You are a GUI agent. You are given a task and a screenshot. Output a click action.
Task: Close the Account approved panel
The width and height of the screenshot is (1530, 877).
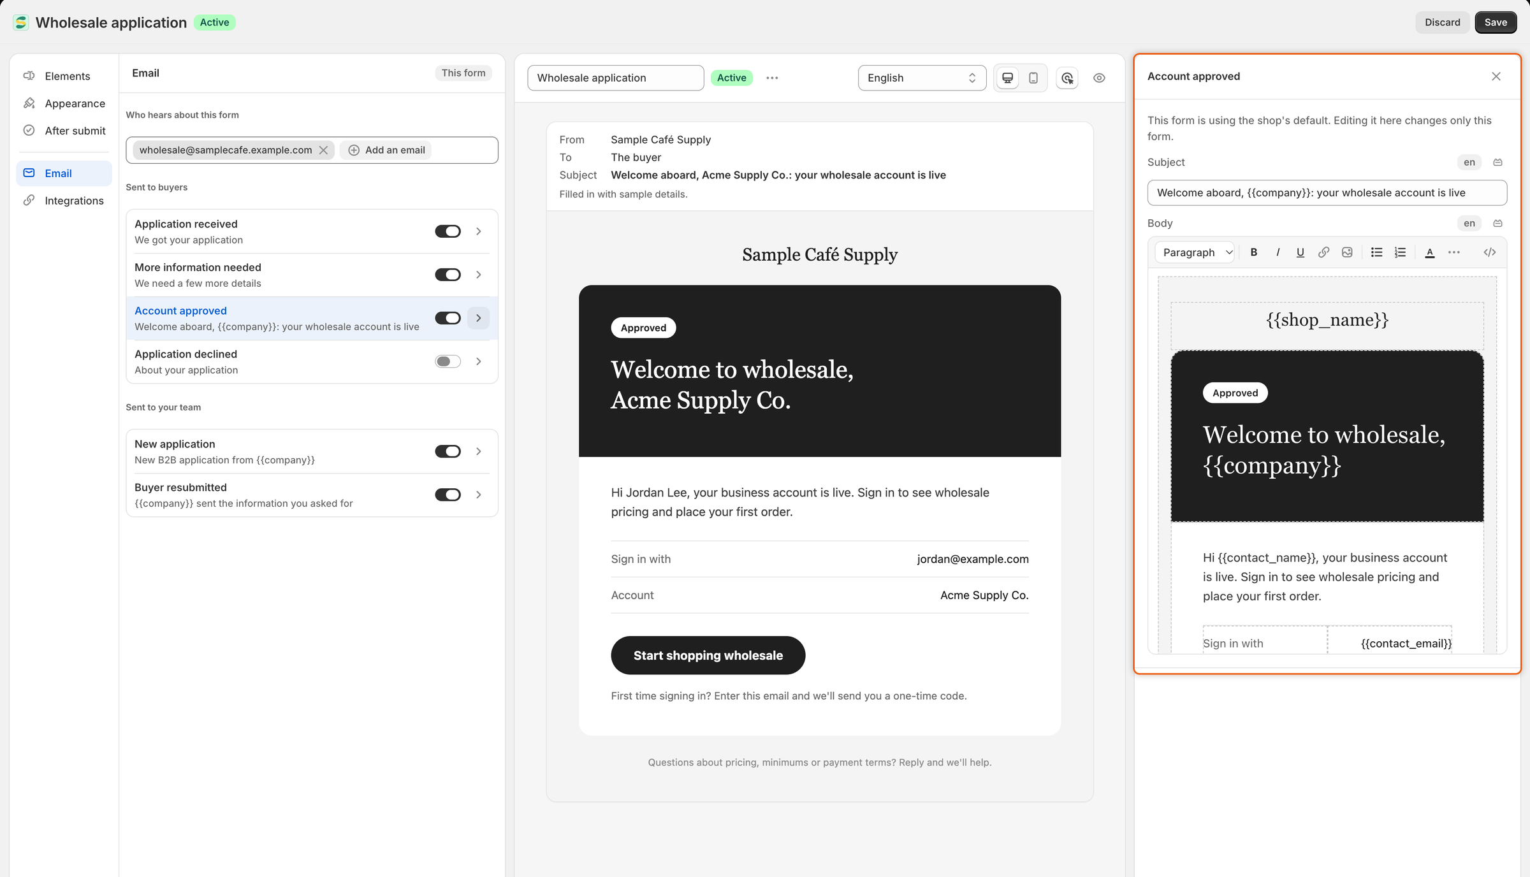tap(1496, 76)
